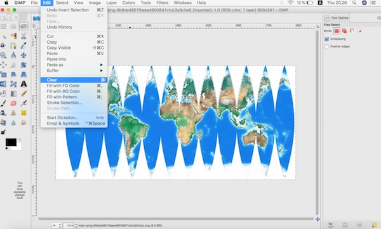Viewport: 381px width, 229px height.
Task: Select the Shear tool
Action: tap(13, 74)
